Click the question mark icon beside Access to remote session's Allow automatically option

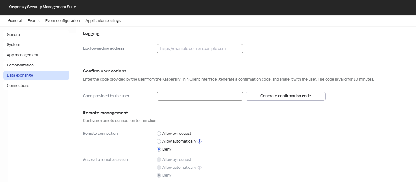click(199, 167)
